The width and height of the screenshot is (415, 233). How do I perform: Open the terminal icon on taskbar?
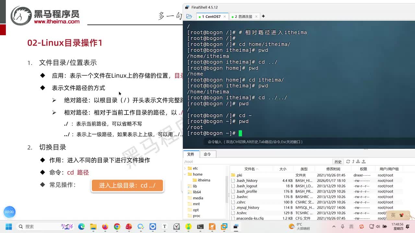click(200, 227)
